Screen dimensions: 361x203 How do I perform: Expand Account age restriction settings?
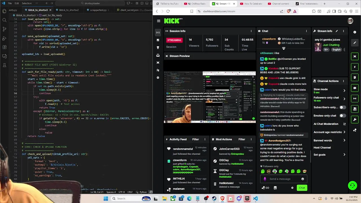tap(344, 132)
